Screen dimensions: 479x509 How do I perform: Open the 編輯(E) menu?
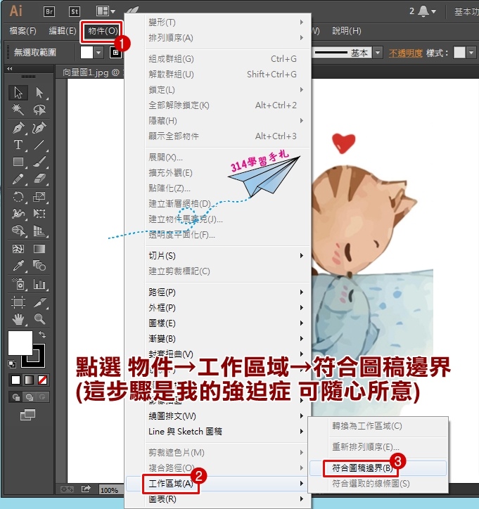[63, 31]
